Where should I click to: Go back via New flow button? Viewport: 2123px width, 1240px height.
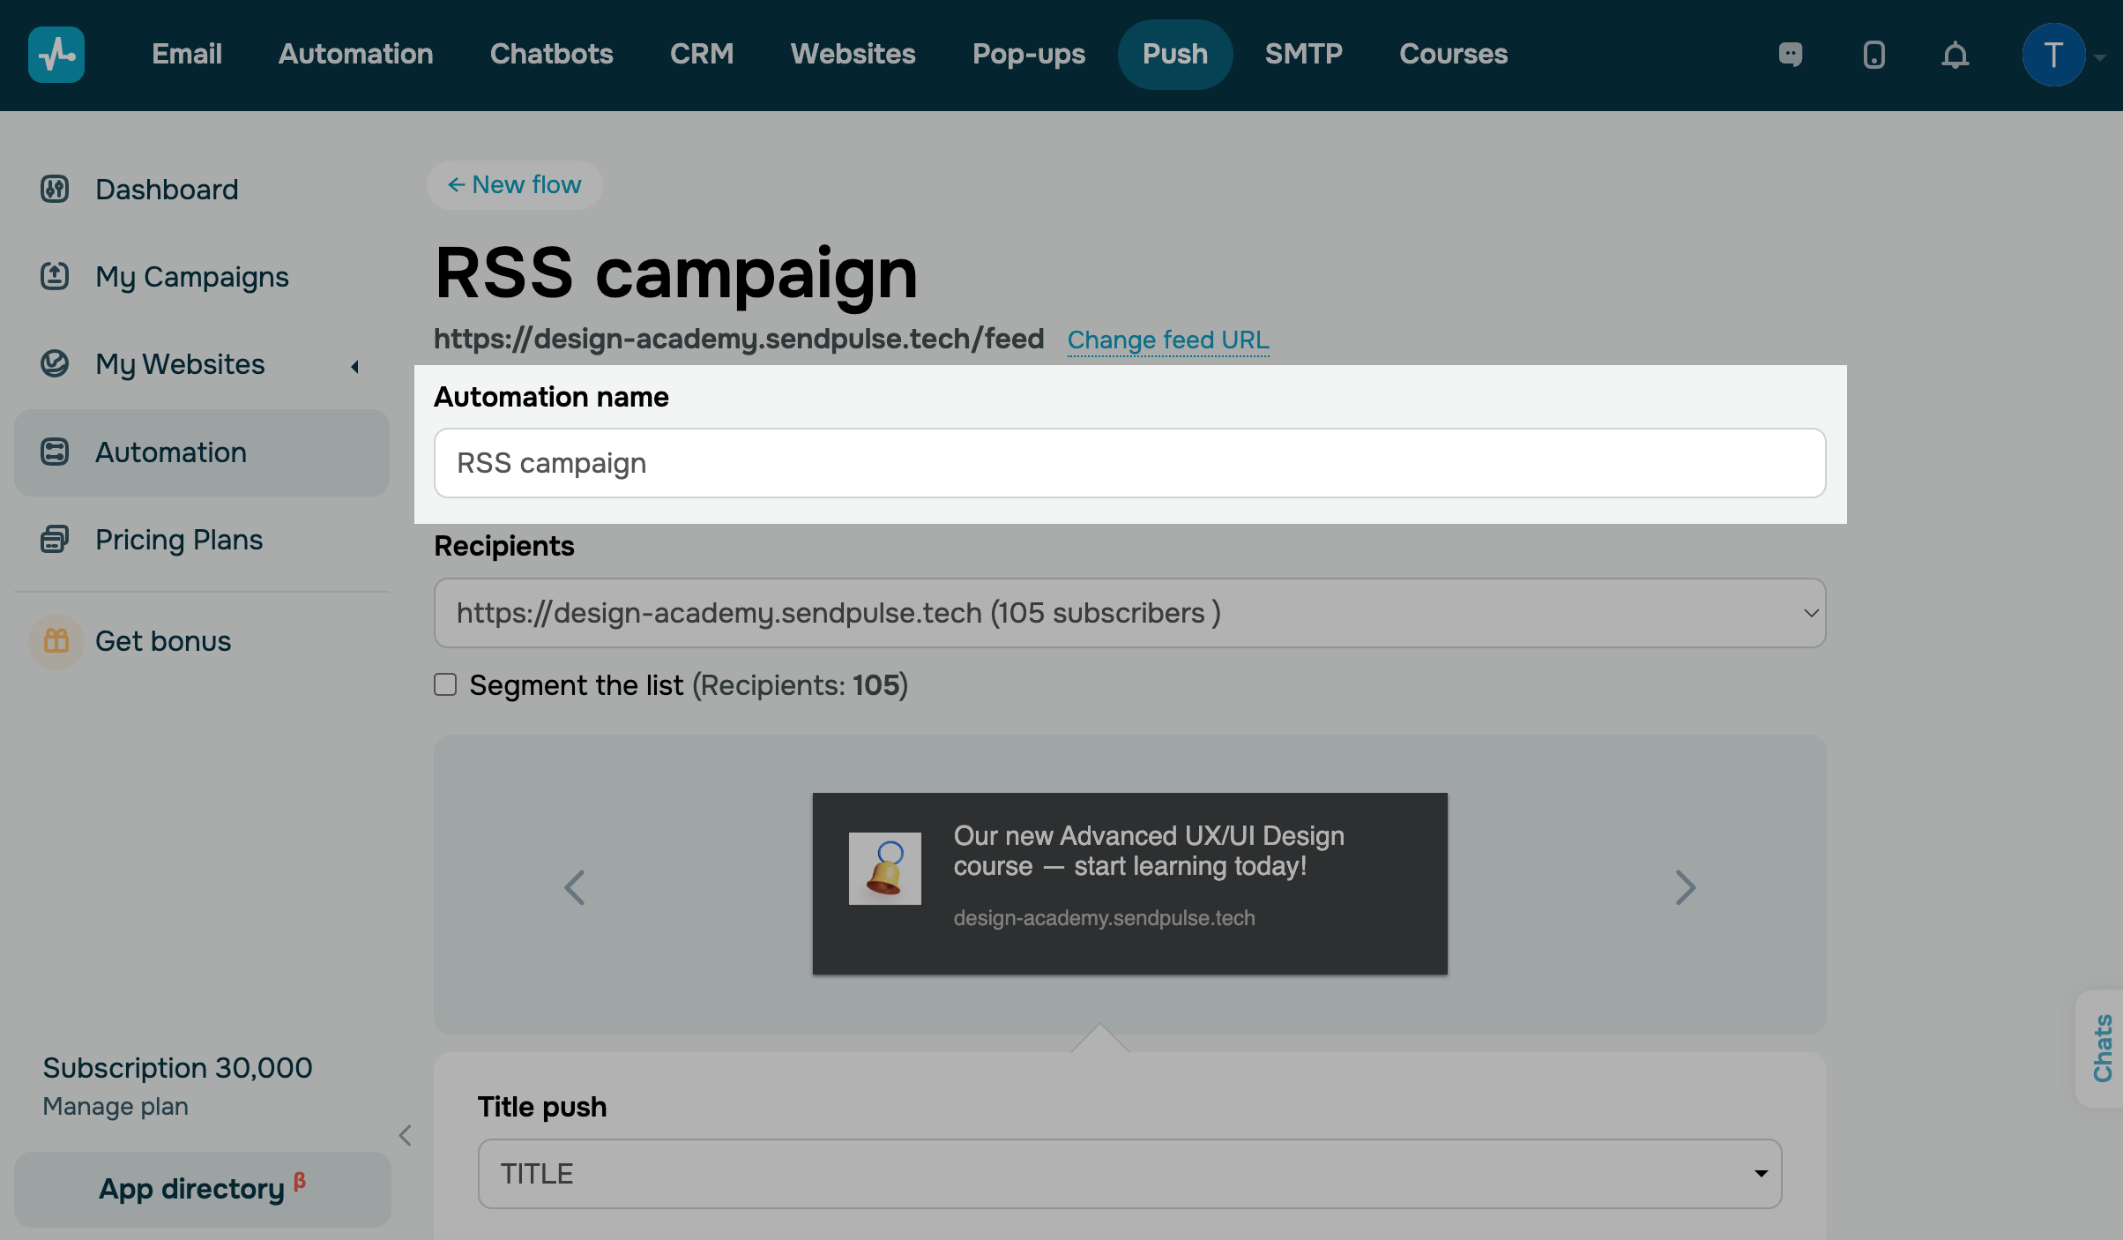tap(515, 185)
